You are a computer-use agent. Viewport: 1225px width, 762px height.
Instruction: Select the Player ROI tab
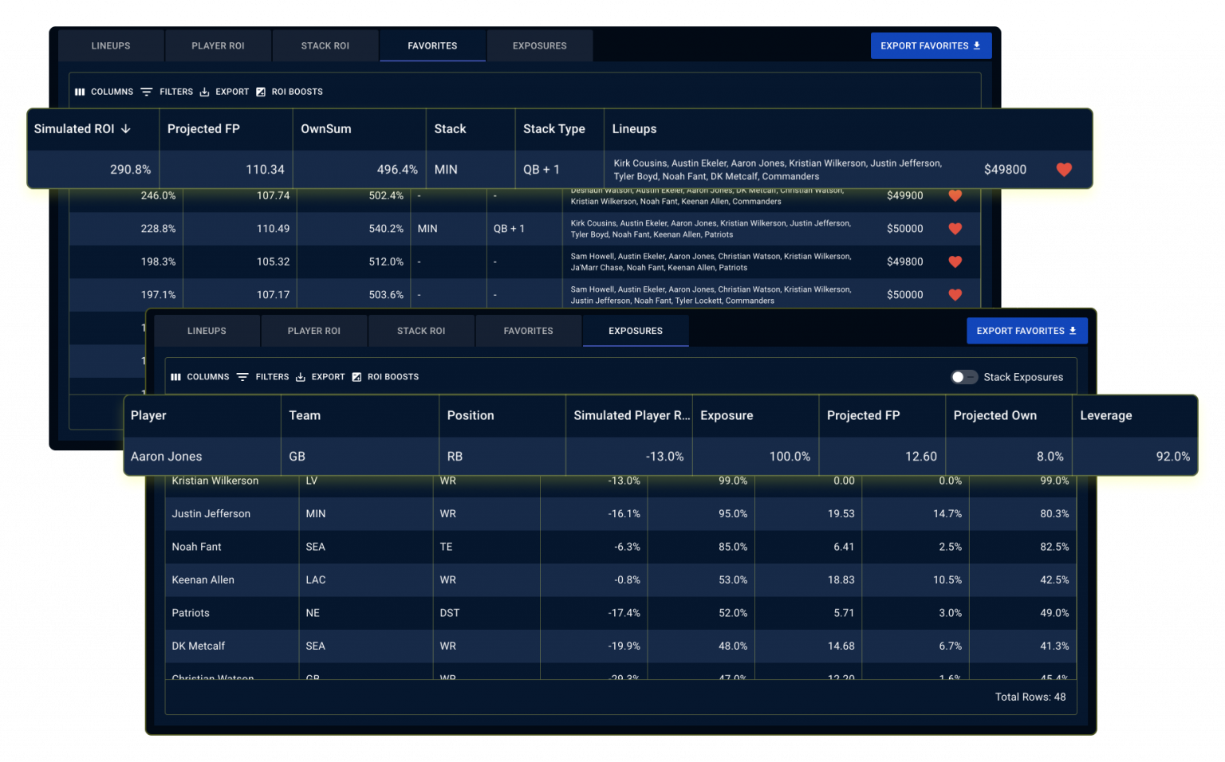point(218,45)
